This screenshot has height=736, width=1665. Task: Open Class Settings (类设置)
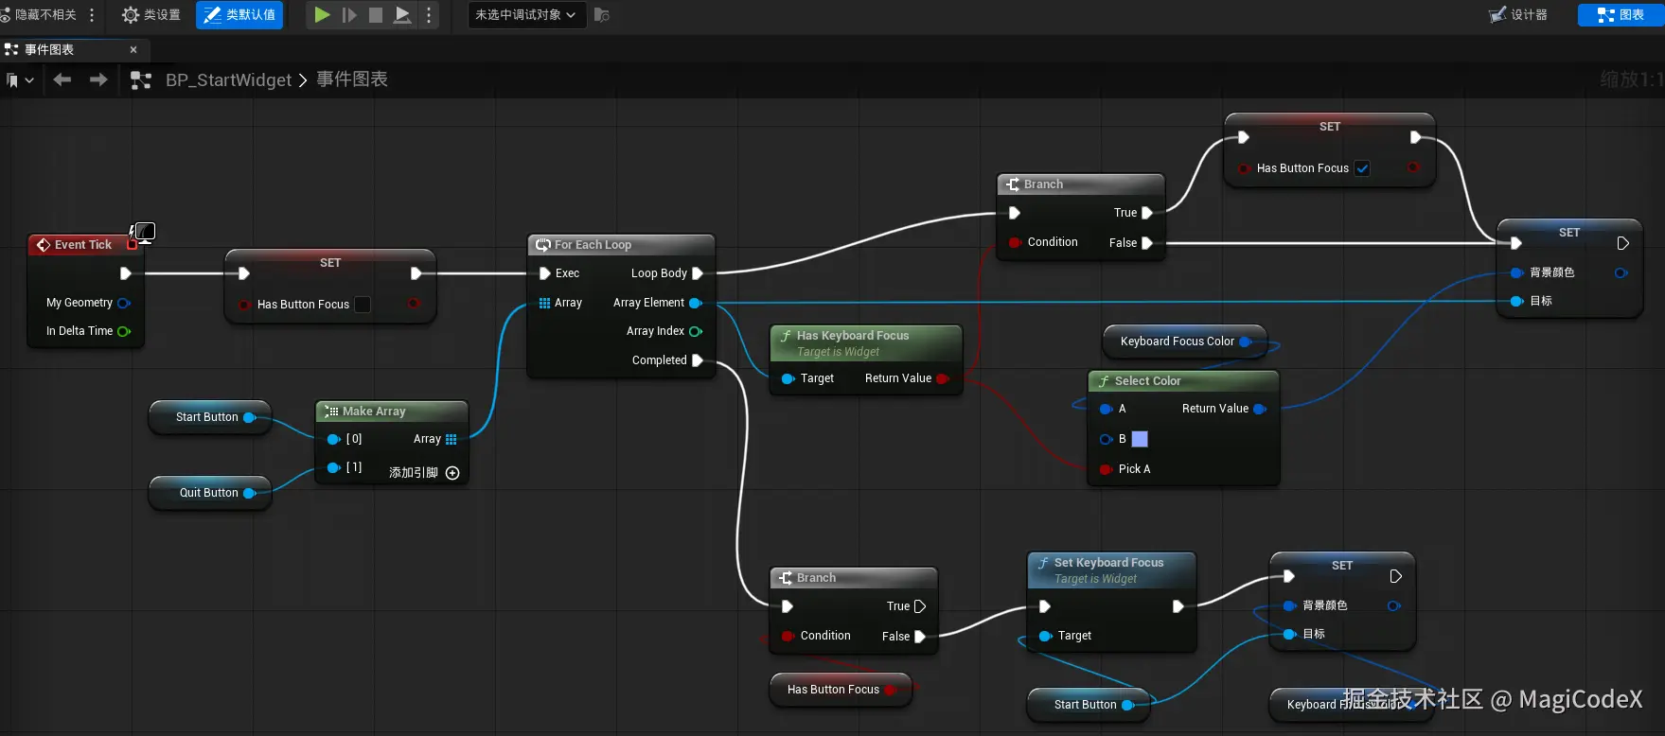tap(151, 15)
